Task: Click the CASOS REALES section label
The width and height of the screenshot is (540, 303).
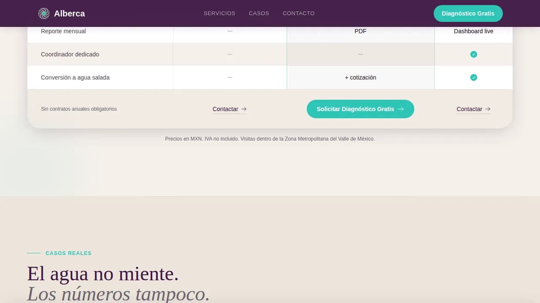Action: 68,253
